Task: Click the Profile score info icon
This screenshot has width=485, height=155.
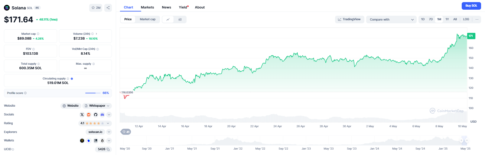Action: [25, 93]
